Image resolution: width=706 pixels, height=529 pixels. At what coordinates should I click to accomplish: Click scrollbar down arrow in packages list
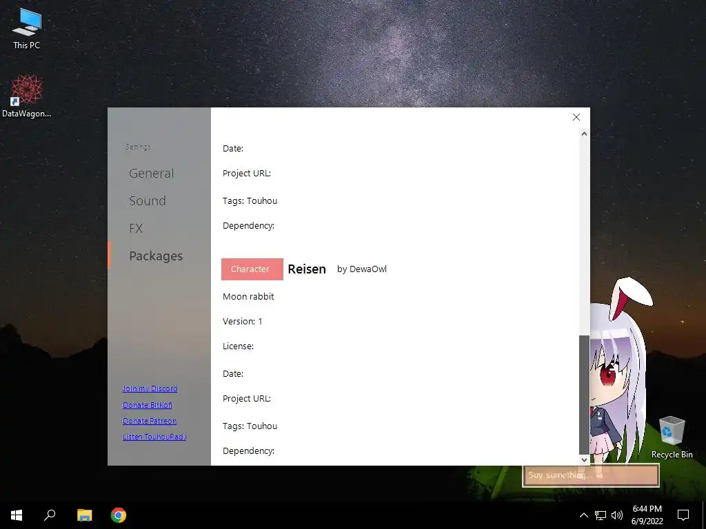[x=584, y=459]
